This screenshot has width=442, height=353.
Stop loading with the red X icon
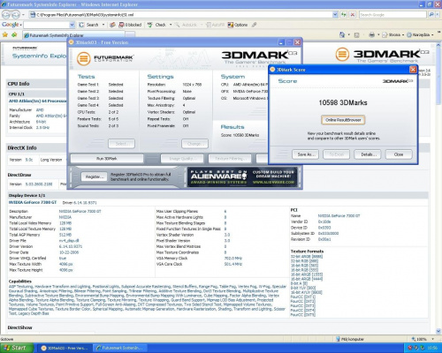coord(353,14)
